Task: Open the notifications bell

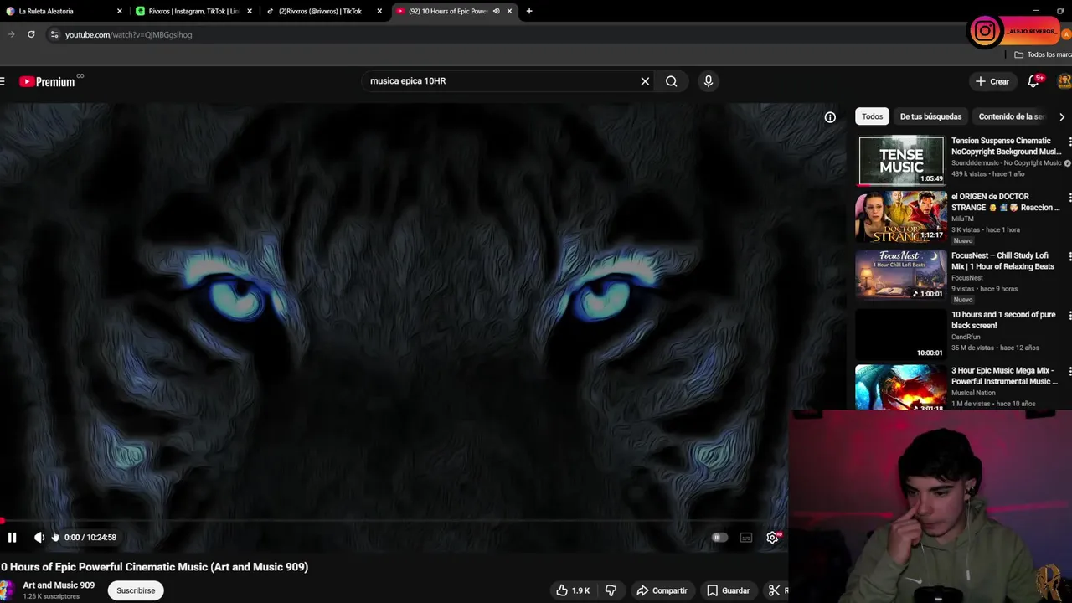Action: [1033, 81]
